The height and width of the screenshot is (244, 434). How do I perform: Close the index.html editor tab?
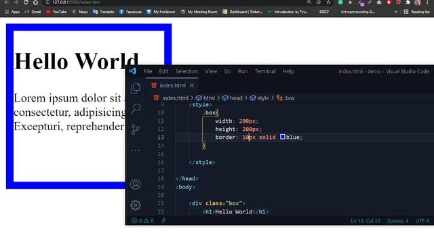[x=192, y=85]
